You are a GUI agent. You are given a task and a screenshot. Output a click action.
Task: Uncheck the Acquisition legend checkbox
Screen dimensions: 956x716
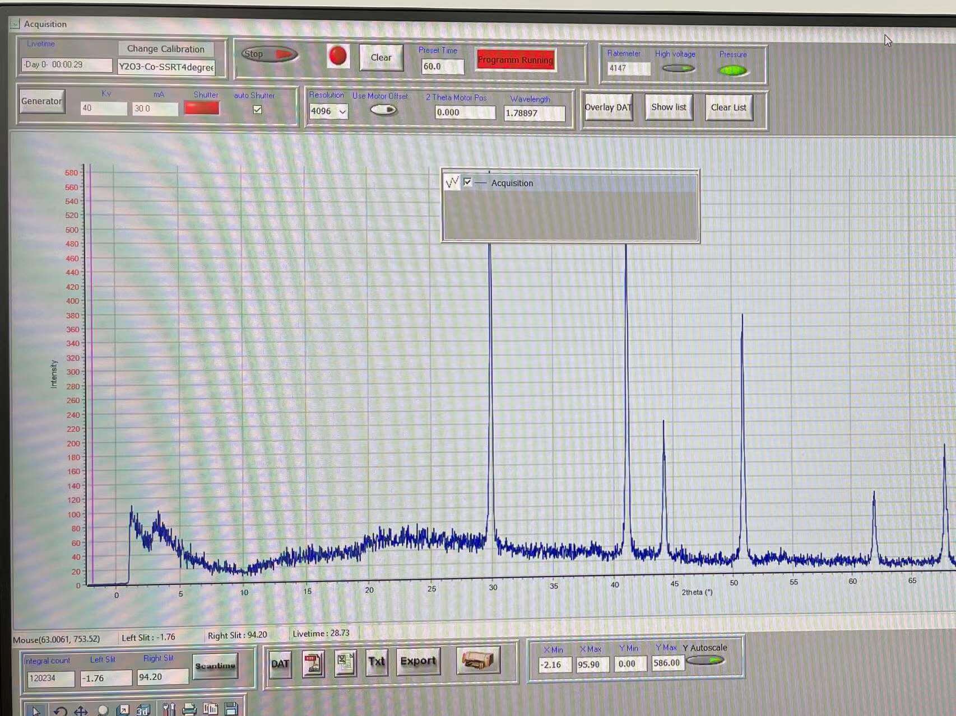[467, 182]
